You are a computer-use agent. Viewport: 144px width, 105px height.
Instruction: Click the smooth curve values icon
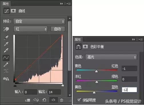pyautogui.click(x=6, y=71)
